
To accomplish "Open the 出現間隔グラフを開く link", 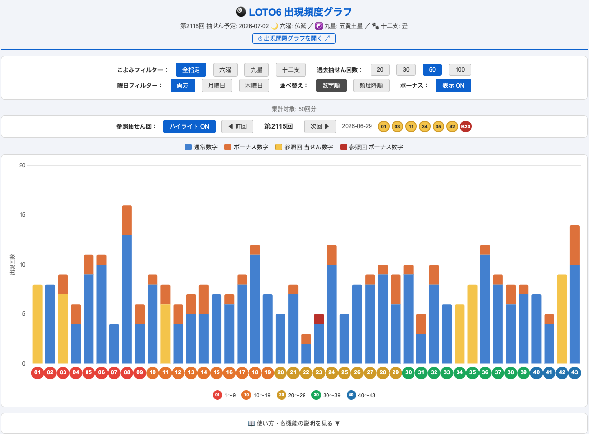I will click(x=294, y=39).
